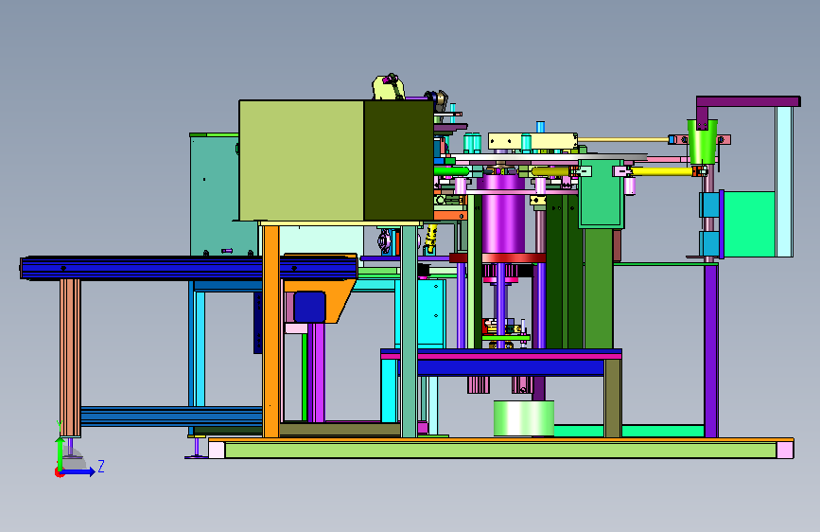Screen dimensions: 820x532
Task: Pick the olive table leg at right
Action: pos(612,398)
